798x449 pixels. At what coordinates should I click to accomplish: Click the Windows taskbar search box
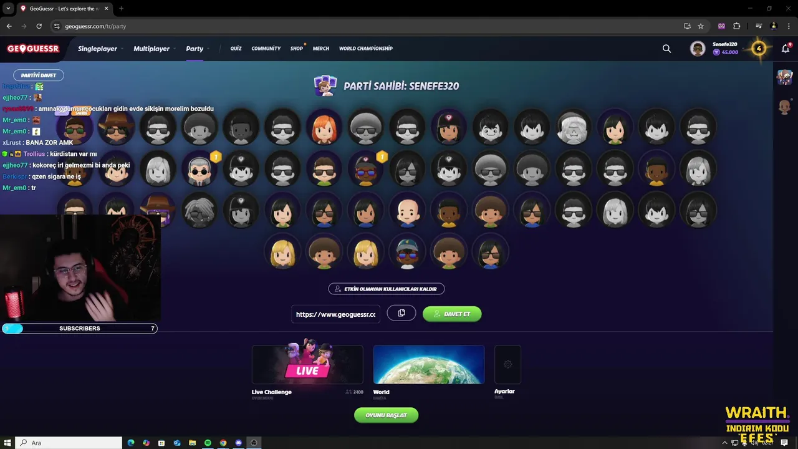[69, 443]
